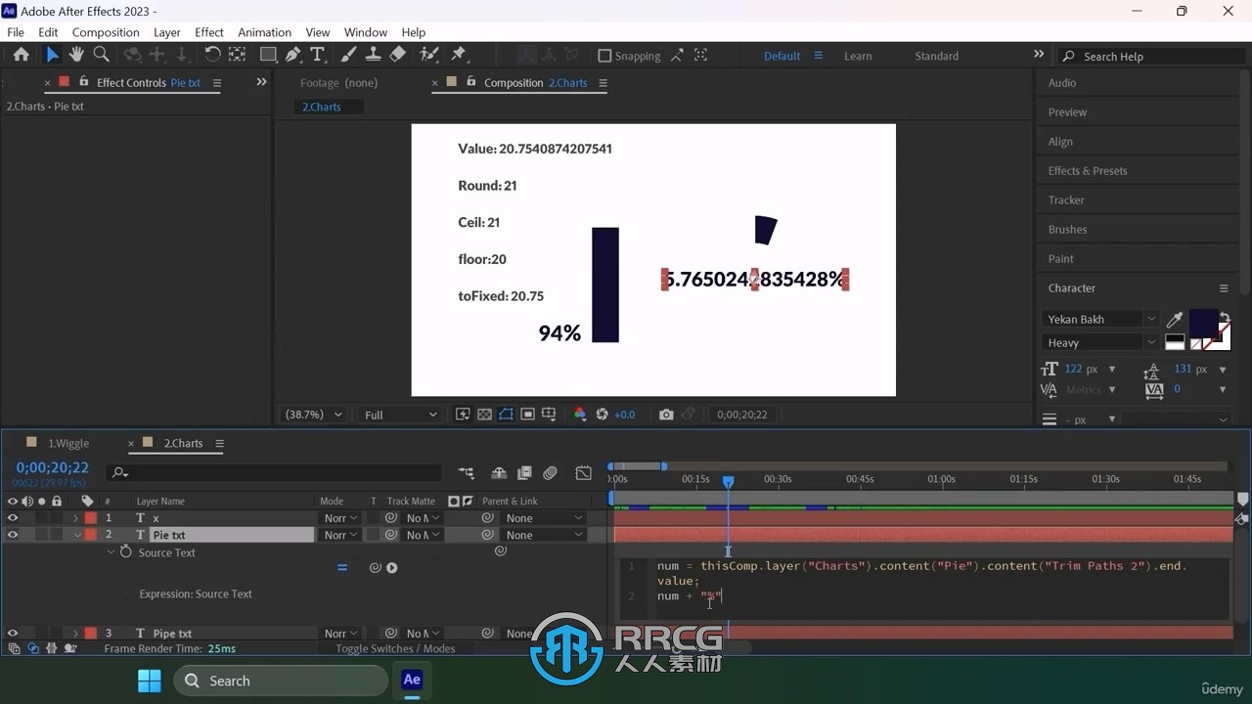Click the Region of Interest icon
The image size is (1252, 704).
point(527,415)
